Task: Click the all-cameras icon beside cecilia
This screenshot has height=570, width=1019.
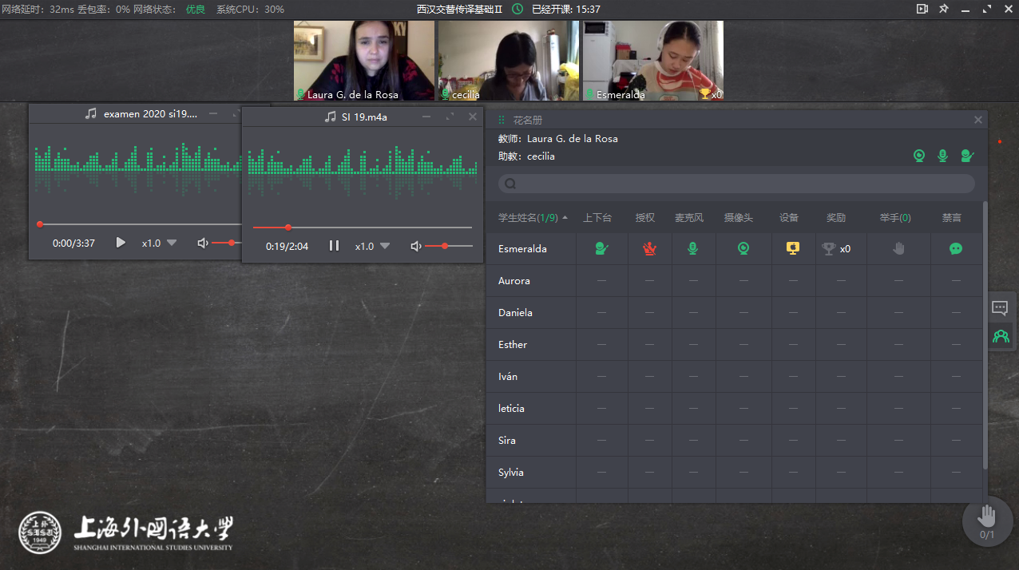Action: click(x=919, y=156)
